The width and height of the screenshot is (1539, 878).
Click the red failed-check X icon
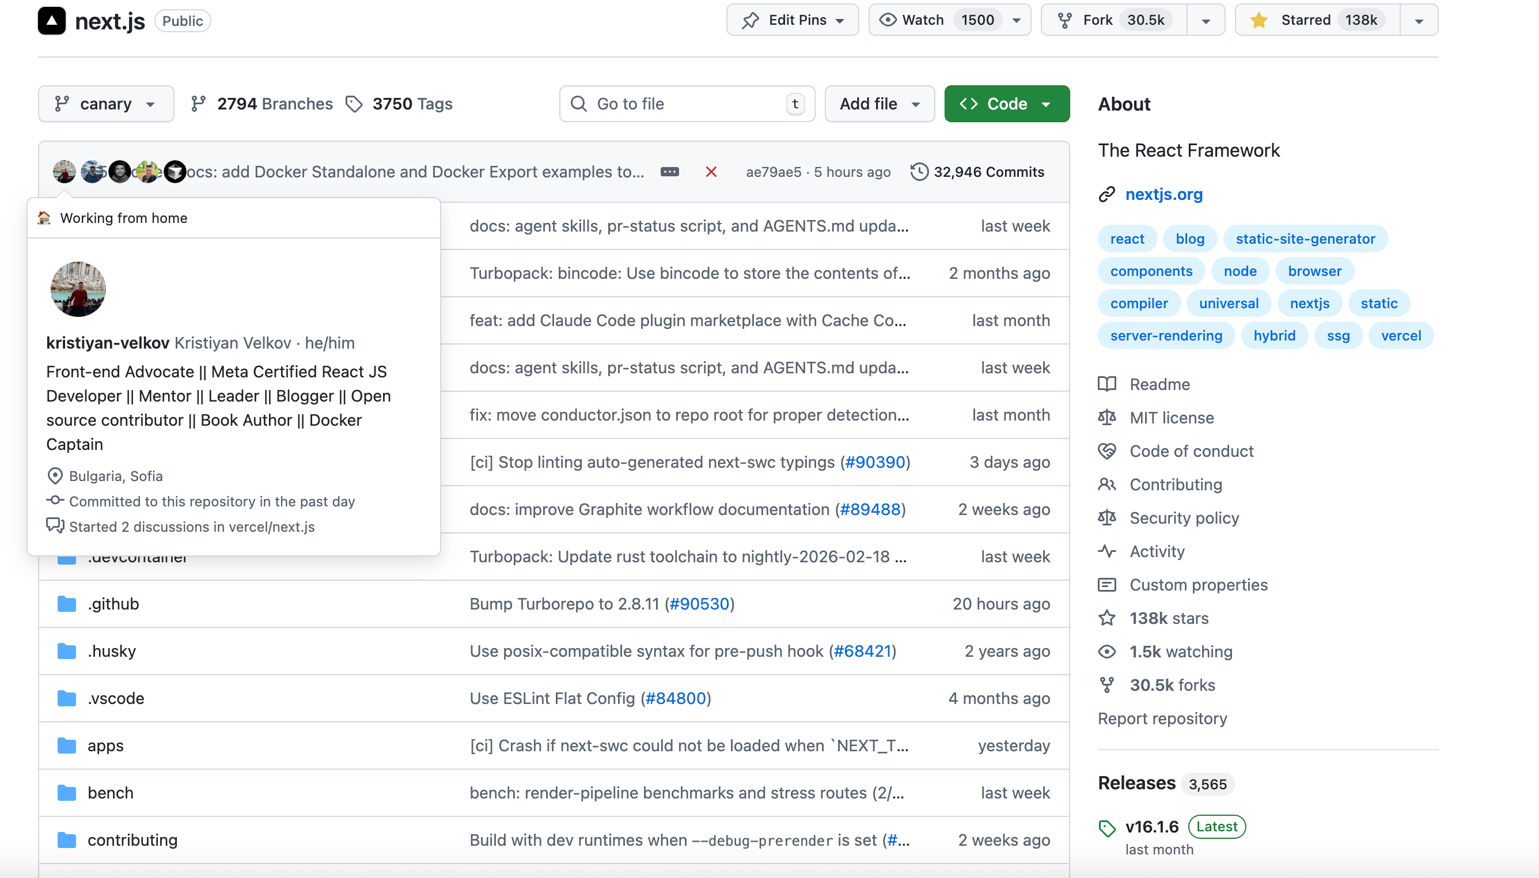(x=711, y=172)
